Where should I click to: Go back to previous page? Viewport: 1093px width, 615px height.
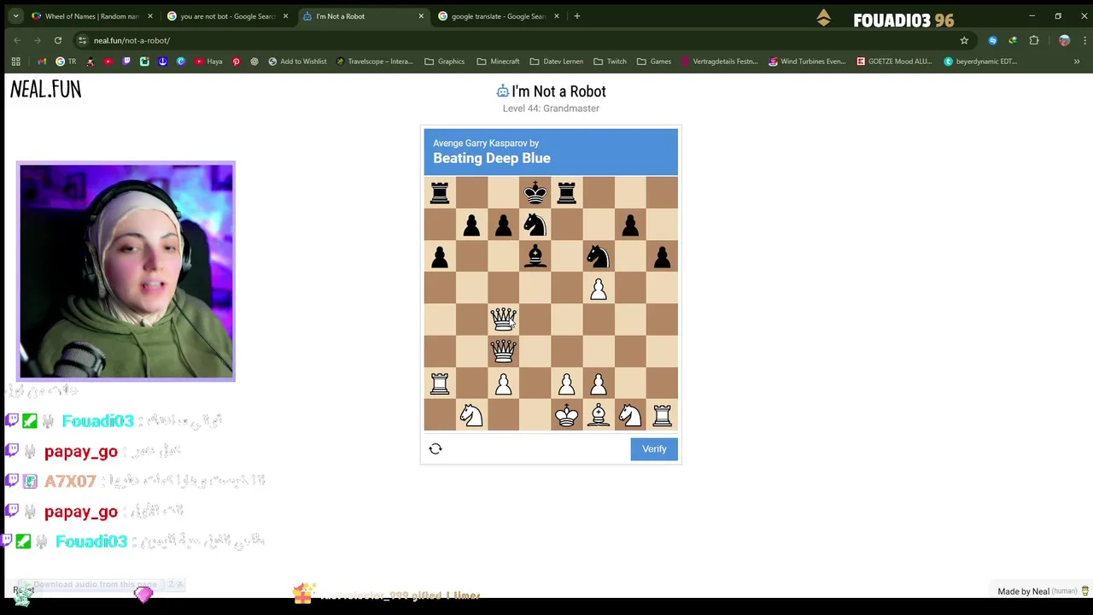17,40
